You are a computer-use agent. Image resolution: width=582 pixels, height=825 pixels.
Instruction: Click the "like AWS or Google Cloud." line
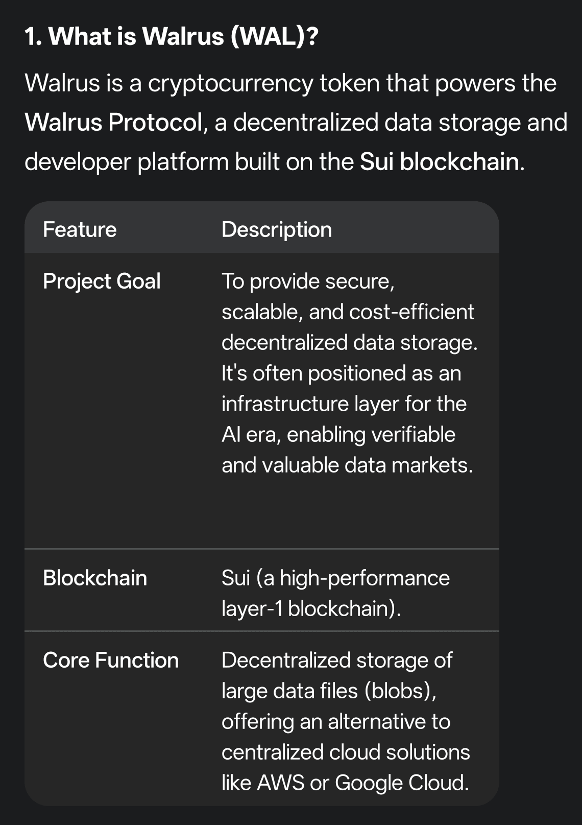[345, 783]
